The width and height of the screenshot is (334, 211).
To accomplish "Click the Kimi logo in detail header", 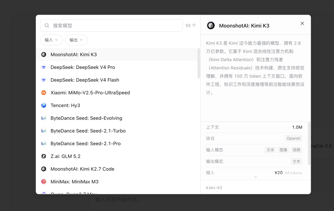I will pyautogui.click(x=211, y=26).
